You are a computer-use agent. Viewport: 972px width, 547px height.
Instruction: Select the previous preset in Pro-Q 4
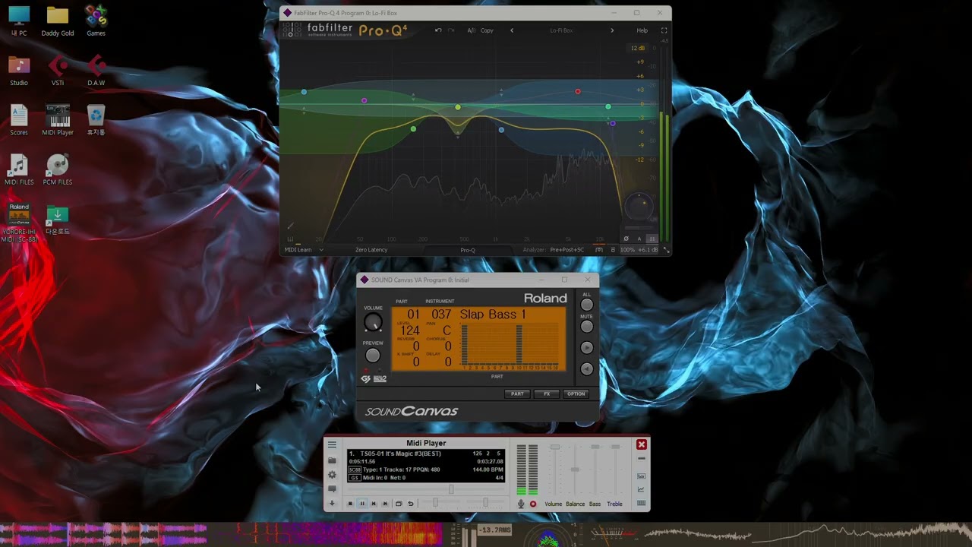[x=512, y=30]
